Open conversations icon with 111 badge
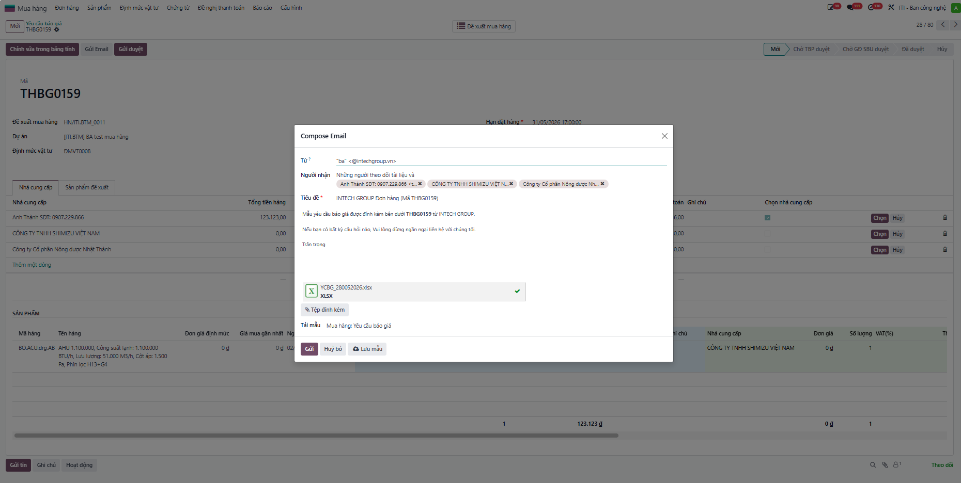Image resolution: width=961 pixels, height=483 pixels. (x=854, y=7)
